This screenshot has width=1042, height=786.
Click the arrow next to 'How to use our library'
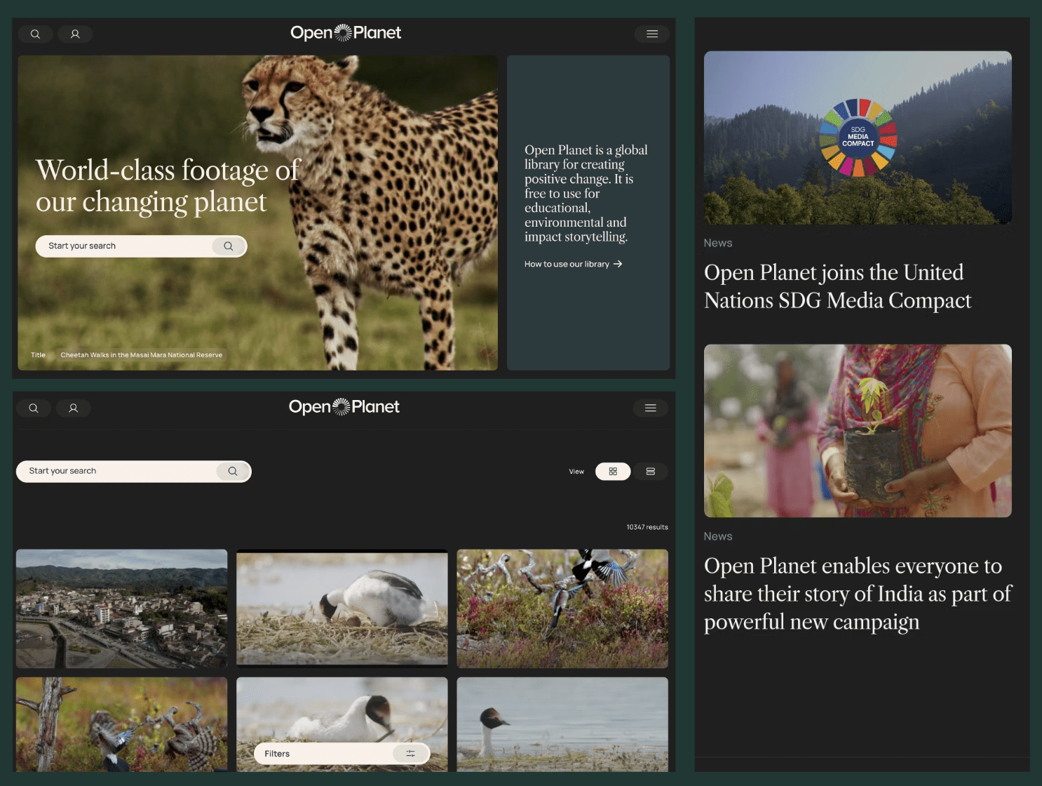coord(618,265)
